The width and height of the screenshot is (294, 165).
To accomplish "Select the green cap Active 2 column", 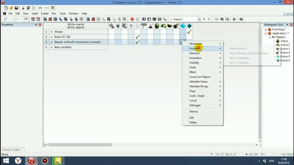I will [164, 26].
